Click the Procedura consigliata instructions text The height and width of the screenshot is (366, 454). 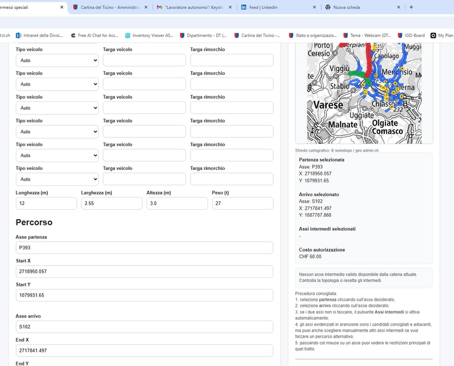[x=364, y=321]
